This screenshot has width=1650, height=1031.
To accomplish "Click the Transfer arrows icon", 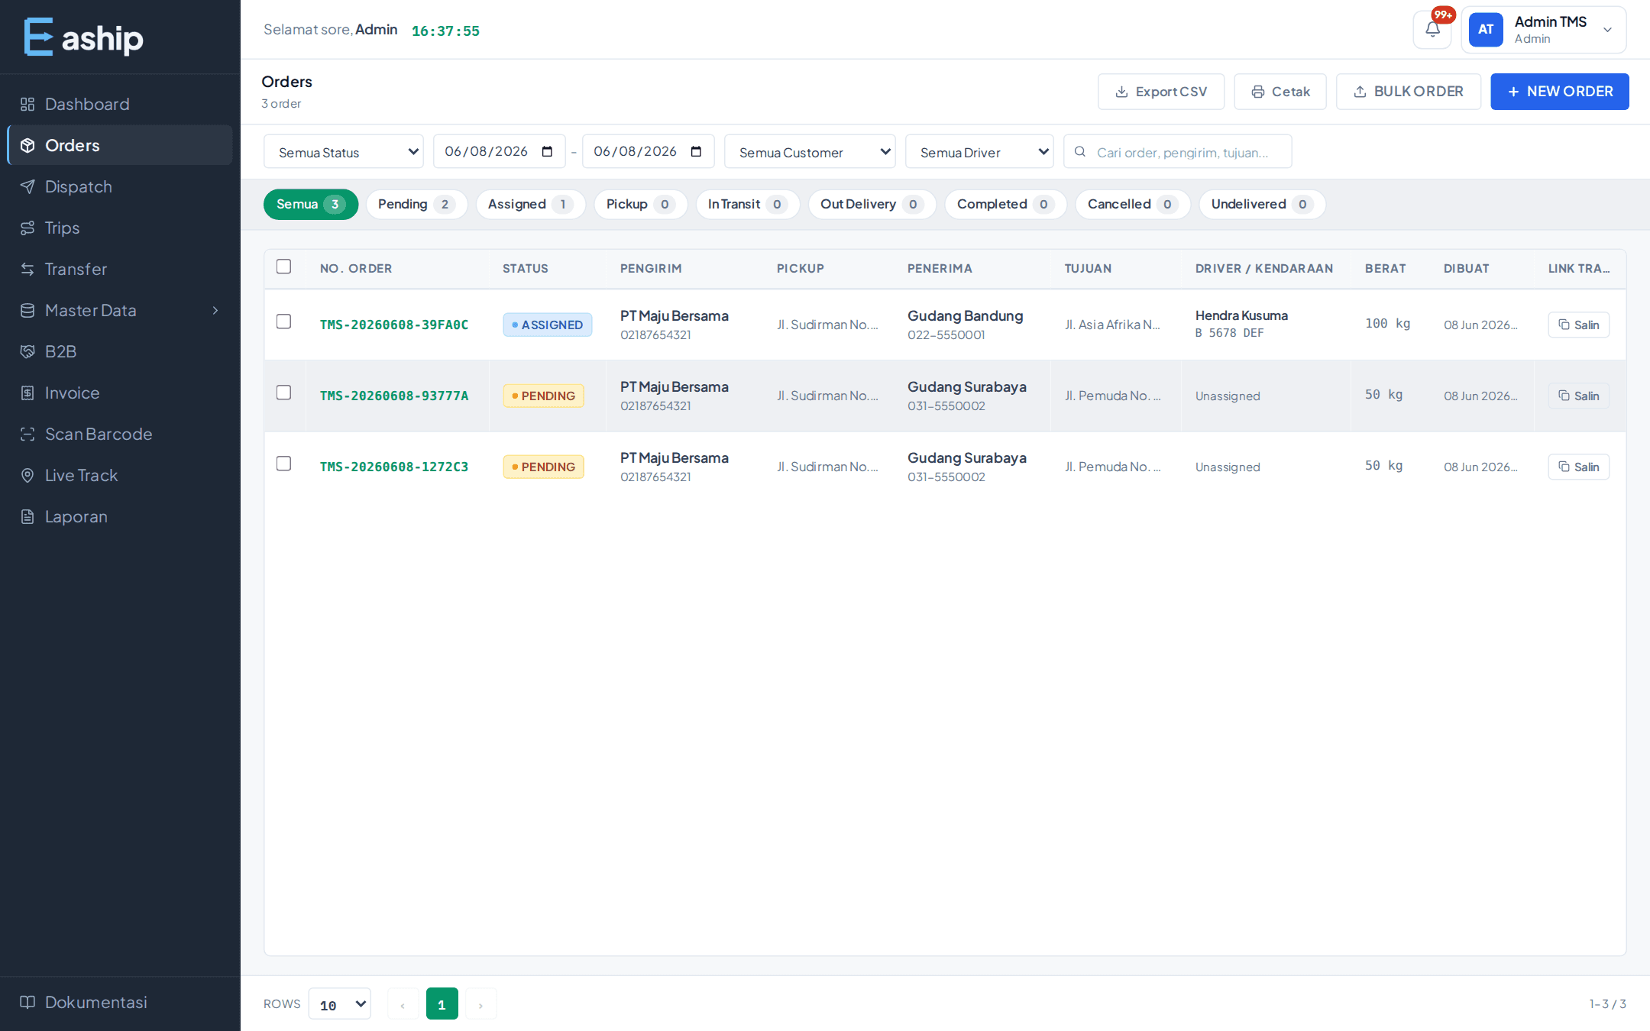I will pos(27,269).
